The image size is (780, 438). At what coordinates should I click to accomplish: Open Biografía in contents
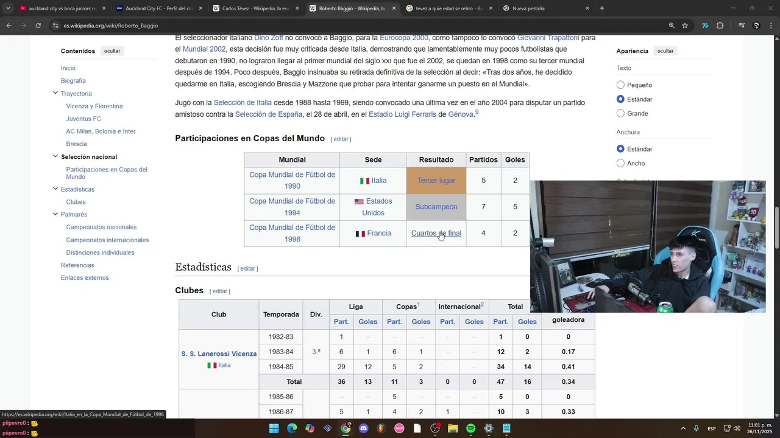pos(73,81)
